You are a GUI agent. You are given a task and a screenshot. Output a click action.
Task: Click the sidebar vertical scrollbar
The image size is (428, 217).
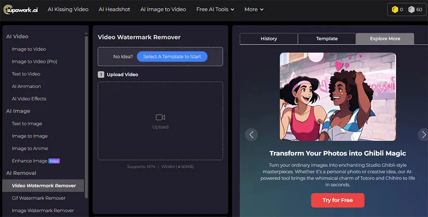86,117
